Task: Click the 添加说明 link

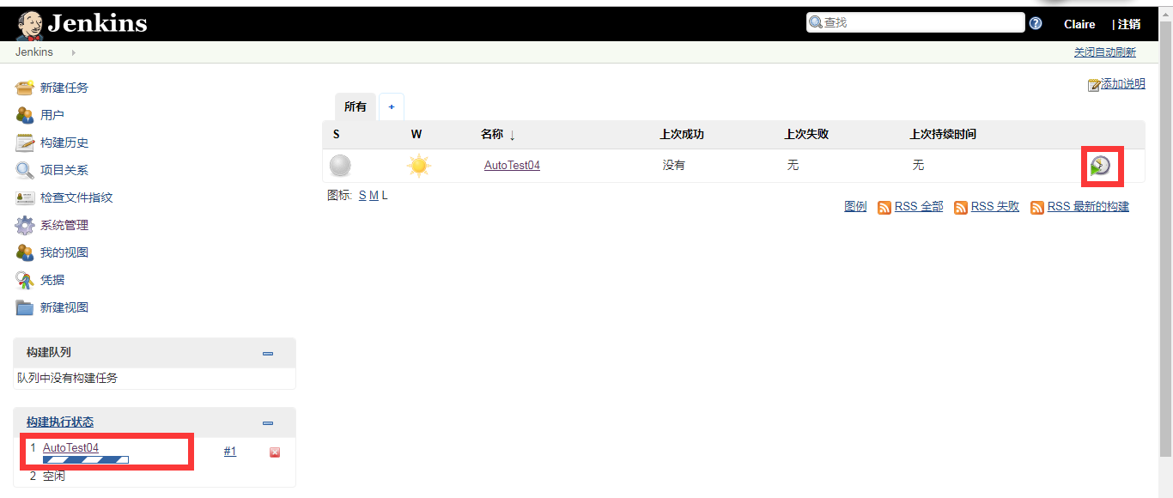Action: click(x=1123, y=84)
